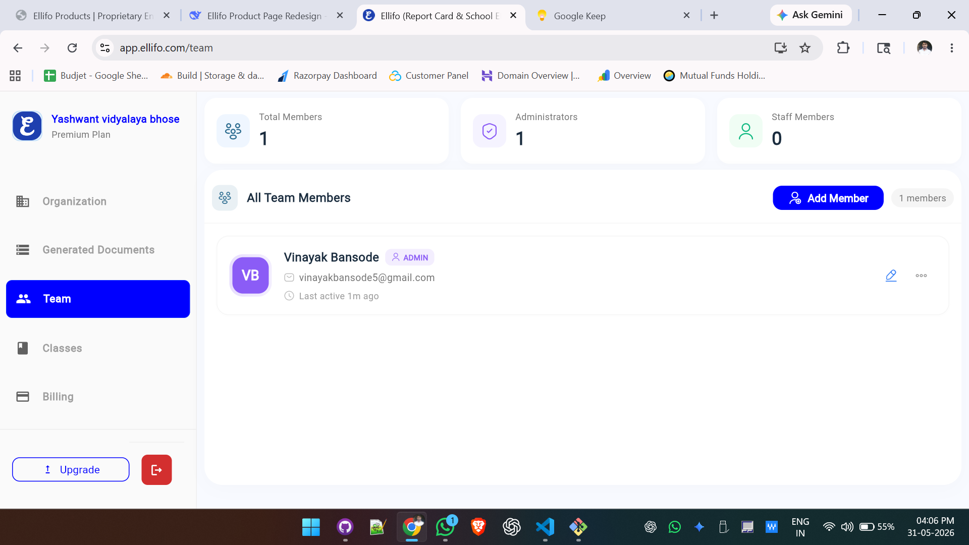Click the Upgrade button

click(x=71, y=469)
